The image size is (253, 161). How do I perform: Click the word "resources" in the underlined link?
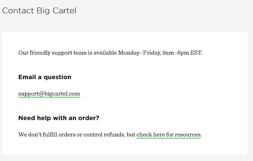tap(187, 135)
